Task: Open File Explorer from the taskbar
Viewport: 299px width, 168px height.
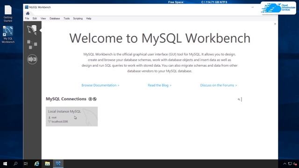Action: [47, 164]
